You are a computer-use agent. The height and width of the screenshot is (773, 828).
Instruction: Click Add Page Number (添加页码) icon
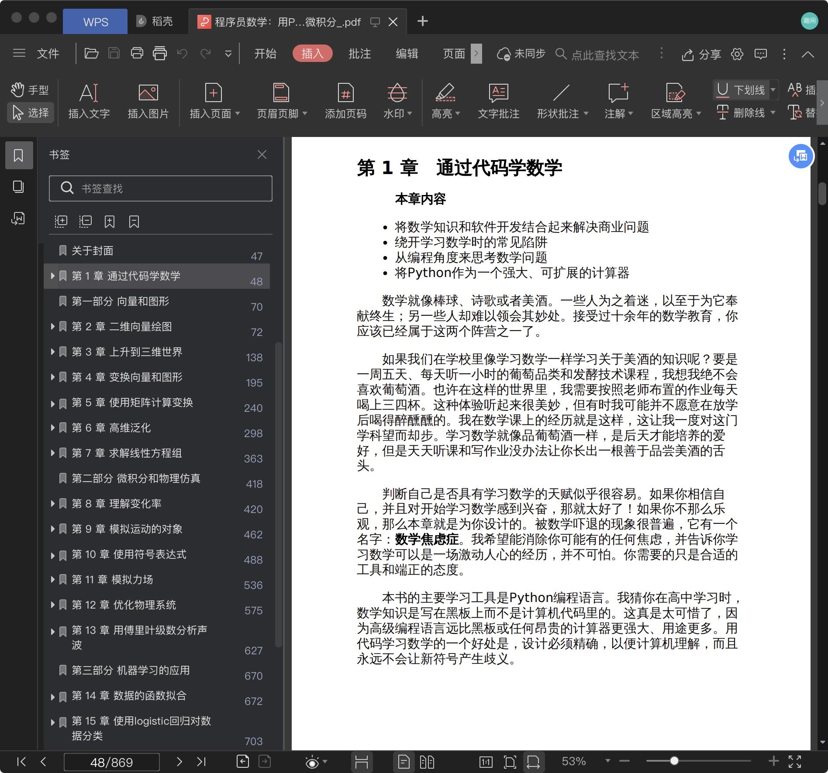345,92
